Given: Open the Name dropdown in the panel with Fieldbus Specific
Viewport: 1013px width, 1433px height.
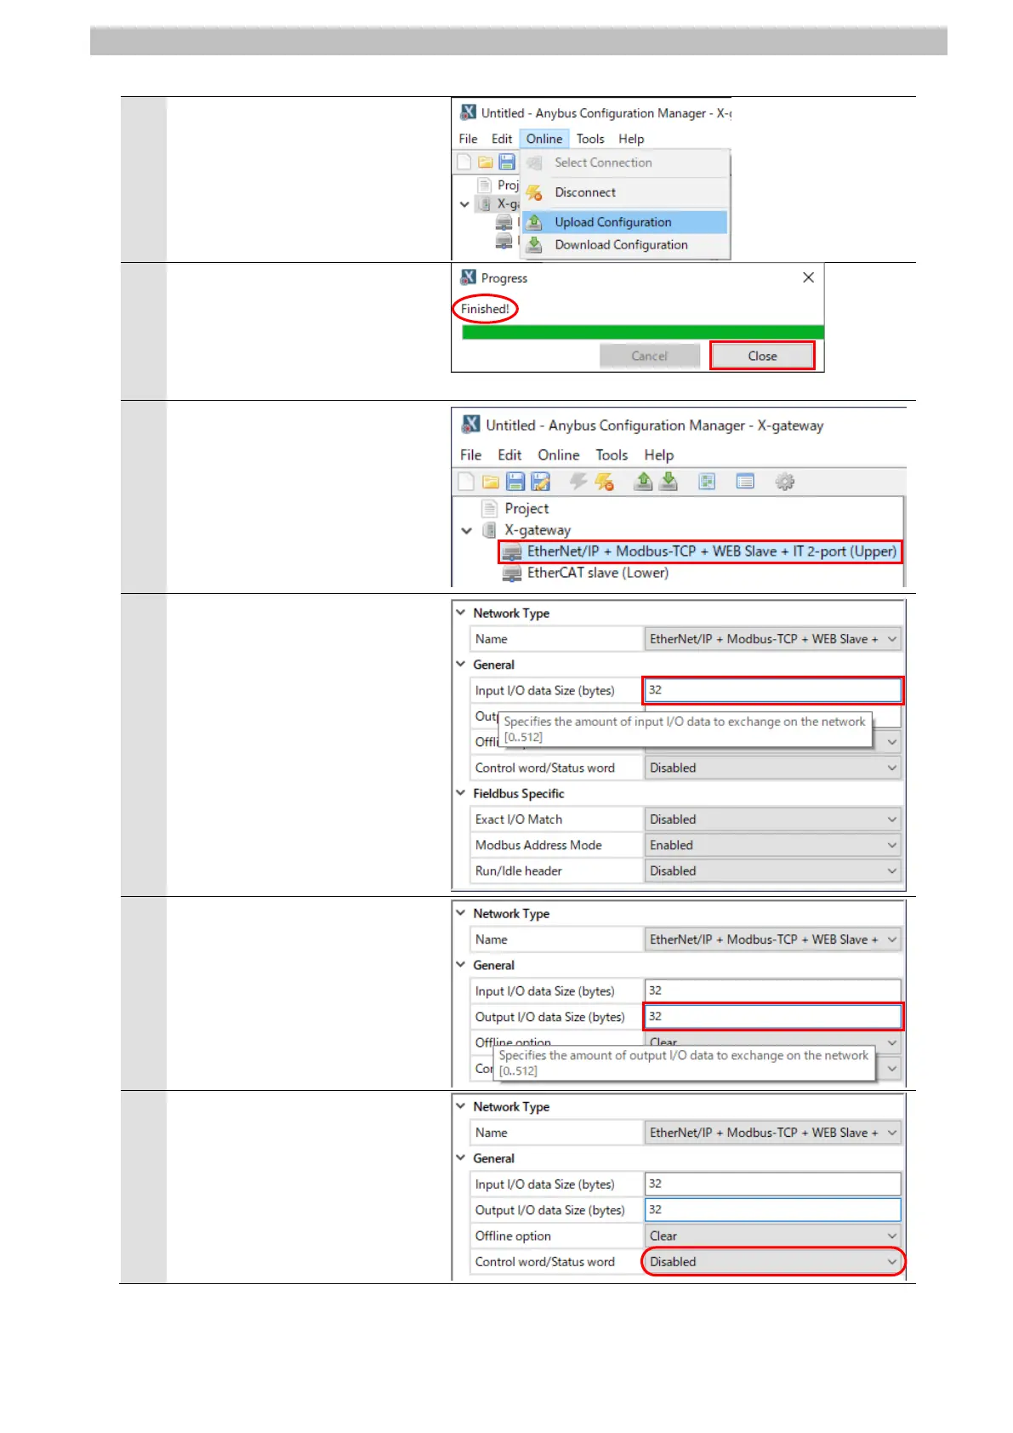Looking at the screenshot, I should (x=772, y=639).
